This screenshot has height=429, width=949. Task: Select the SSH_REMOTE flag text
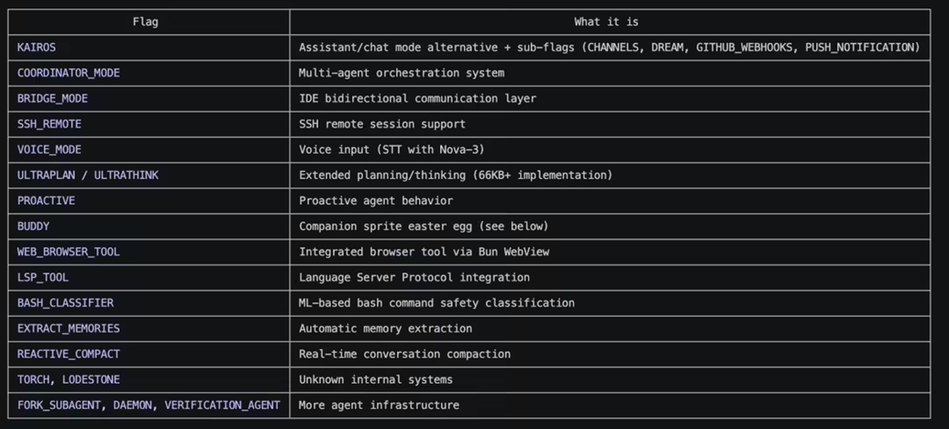(49, 124)
